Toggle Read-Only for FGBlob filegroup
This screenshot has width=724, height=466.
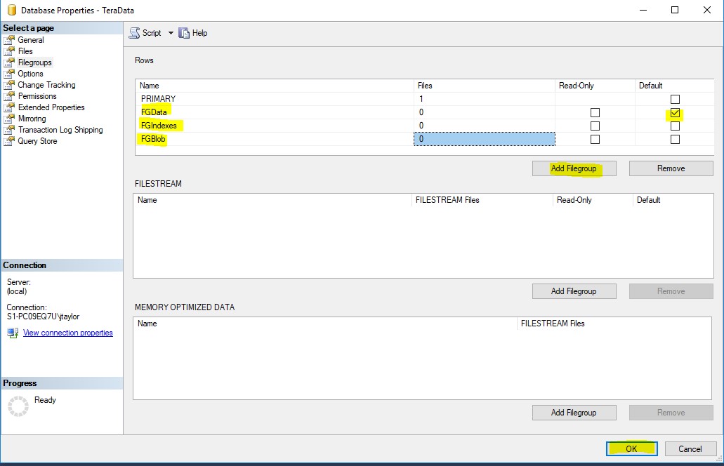click(x=595, y=140)
